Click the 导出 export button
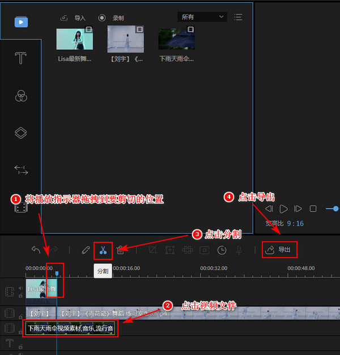340x355 pixels. 279,250
